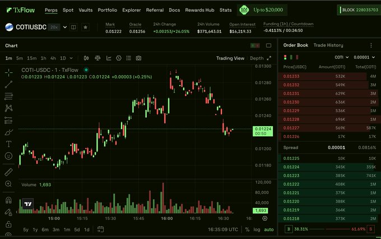381x239 pixels.
Task: Open the Fibonacci retracement tool
Action: (x=8, y=96)
